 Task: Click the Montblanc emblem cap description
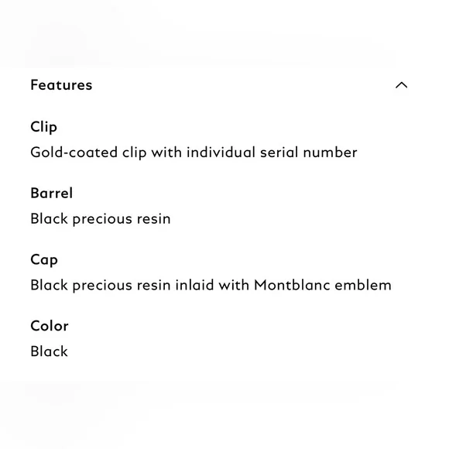pos(211,286)
